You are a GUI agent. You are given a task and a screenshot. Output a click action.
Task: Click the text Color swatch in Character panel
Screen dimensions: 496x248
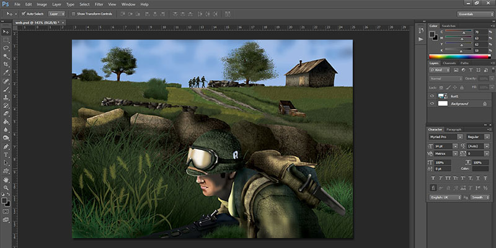coord(480,169)
